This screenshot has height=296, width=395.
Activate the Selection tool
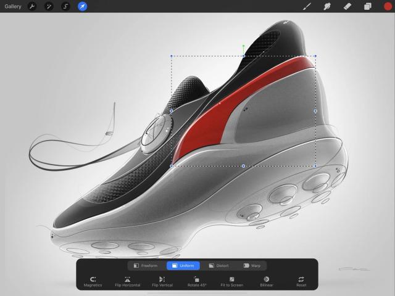[x=65, y=6]
